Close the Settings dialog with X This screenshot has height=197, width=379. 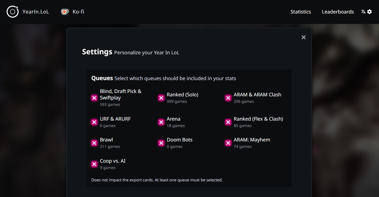pyautogui.click(x=303, y=37)
